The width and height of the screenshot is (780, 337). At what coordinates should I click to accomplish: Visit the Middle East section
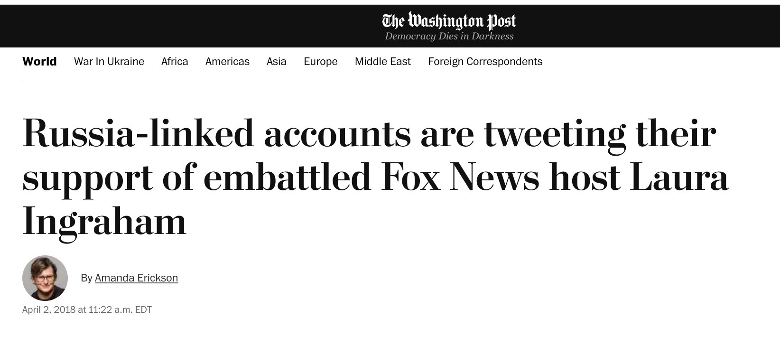tap(383, 62)
